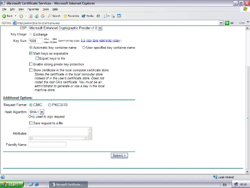250x188 pixels.
Task: Open the Media pane from the toolbar
Action: coord(88,16)
